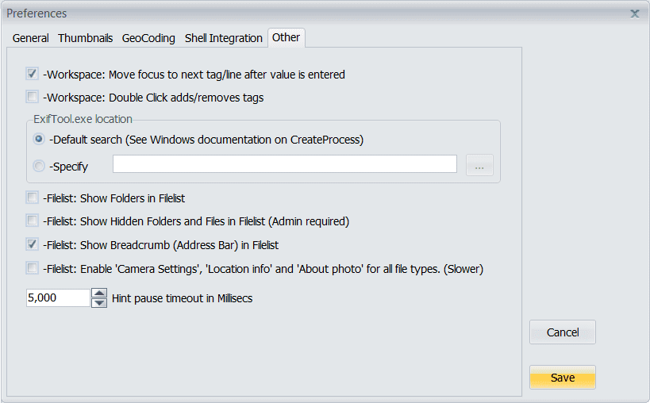This screenshot has height=403, width=650.
Task: Open the GeoCoding tab
Action: click(x=148, y=38)
